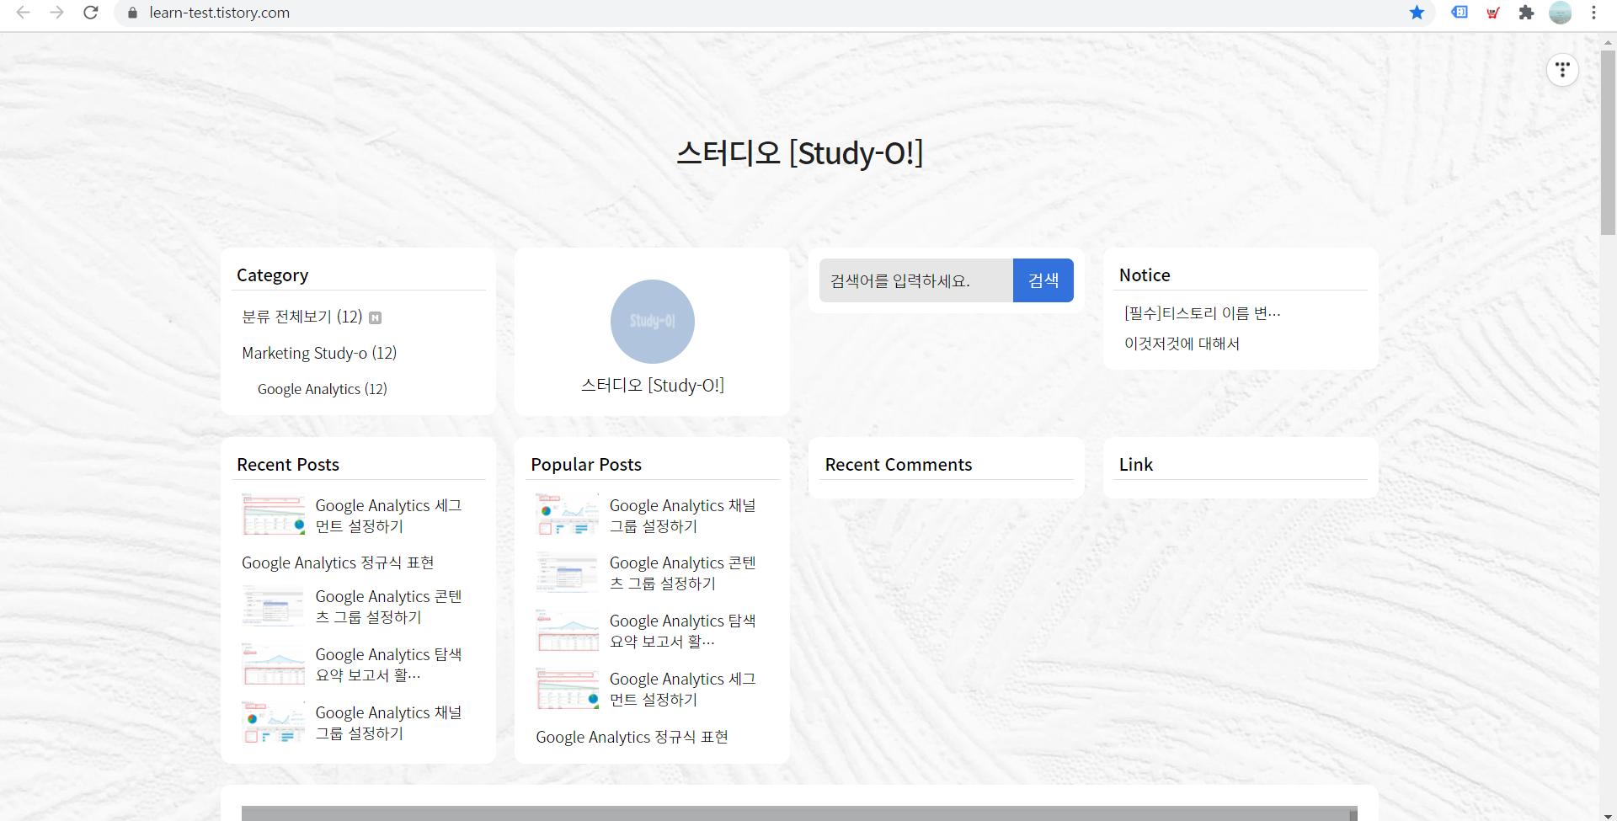This screenshot has height=821, width=1617.
Task: Click the new-post badge next to 분류 전체보기
Action: [376, 317]
